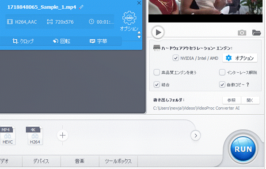This screenshot has height=169, width=266.
Task: Select the MP4 HEVC output format
Action: tap(8, 135)
